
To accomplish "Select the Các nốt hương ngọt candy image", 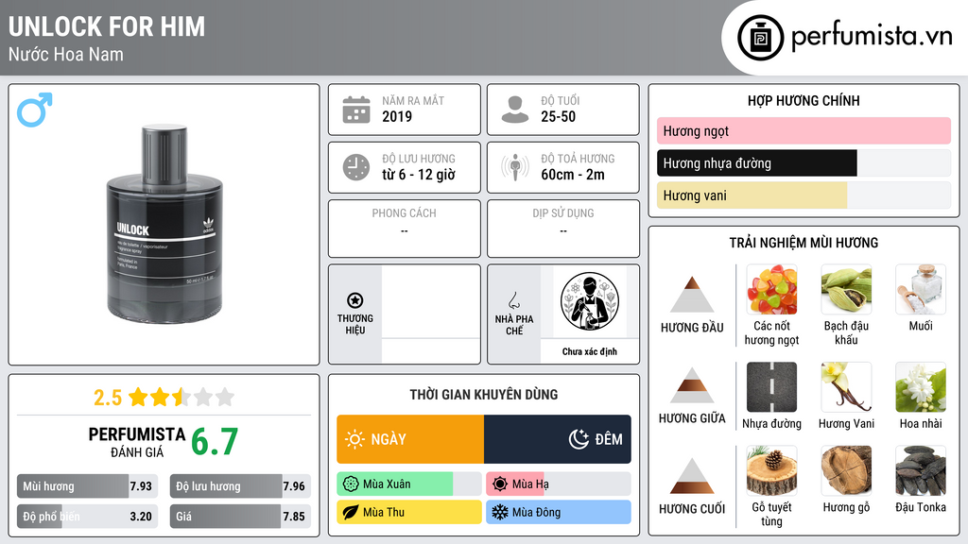I will click(x=771, y=289).
